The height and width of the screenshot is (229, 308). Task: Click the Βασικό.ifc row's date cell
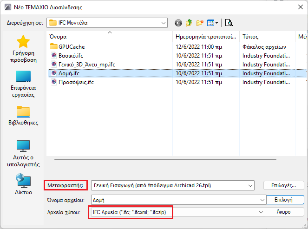point(199,56)
